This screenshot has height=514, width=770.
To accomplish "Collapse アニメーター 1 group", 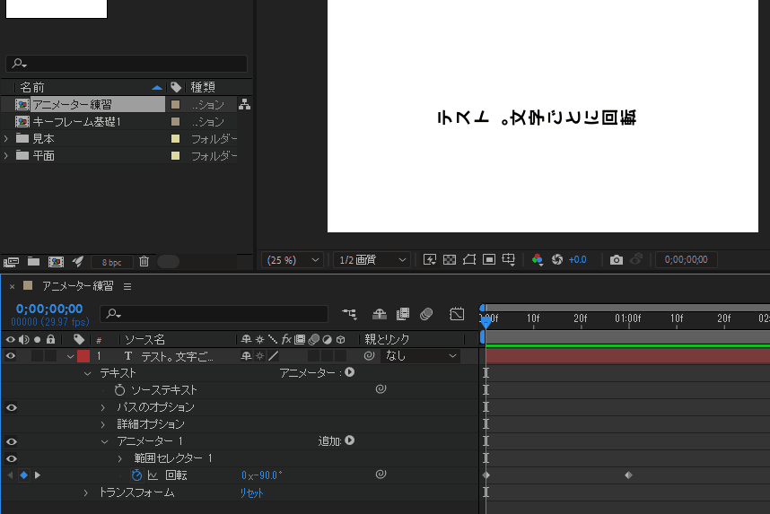I will 105,442.
